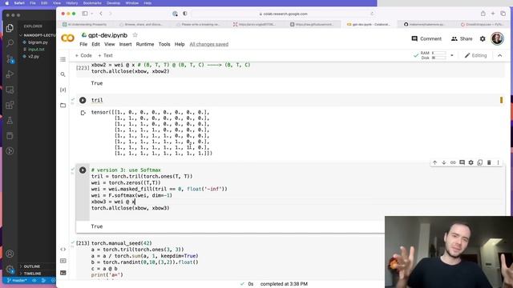Open Colab Edit menu
This screenshot has width=513, height=288.
(95, 44)
